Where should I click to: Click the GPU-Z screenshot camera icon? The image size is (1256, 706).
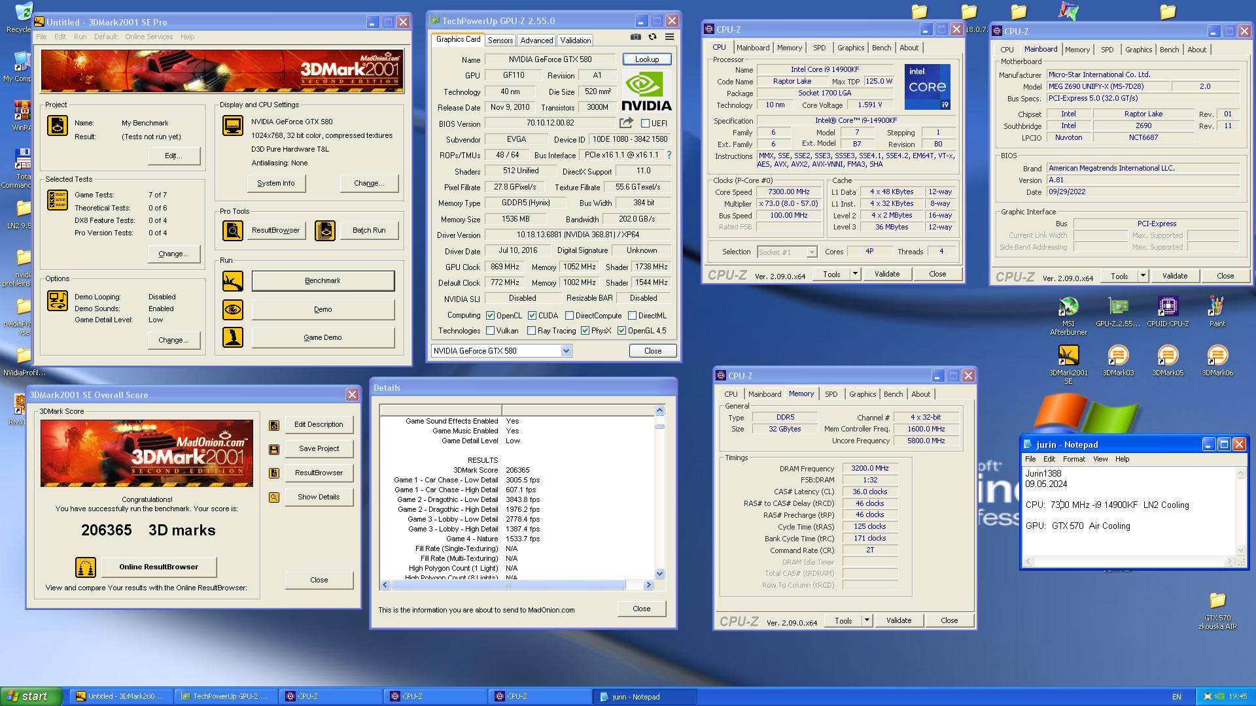635,37
